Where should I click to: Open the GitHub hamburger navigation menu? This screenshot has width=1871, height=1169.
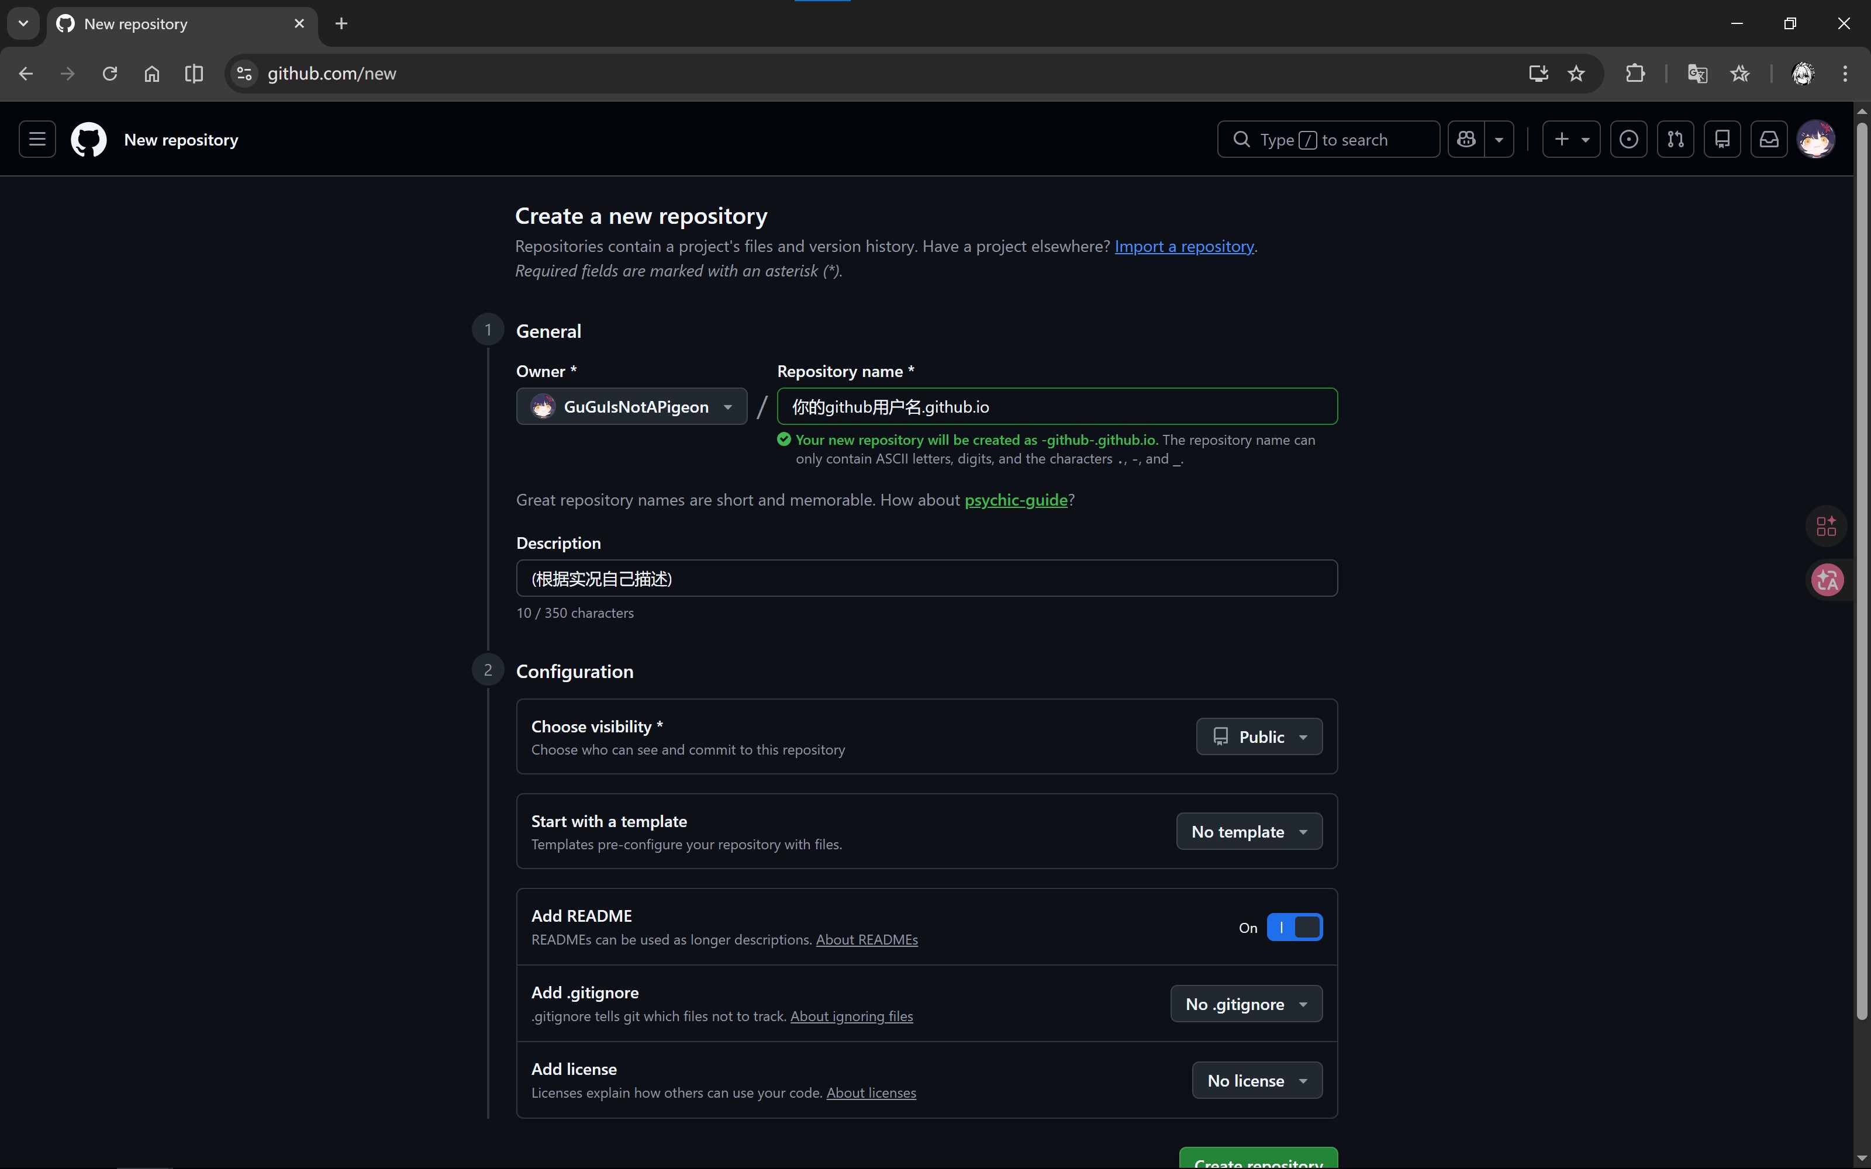(x=37, y=139)
